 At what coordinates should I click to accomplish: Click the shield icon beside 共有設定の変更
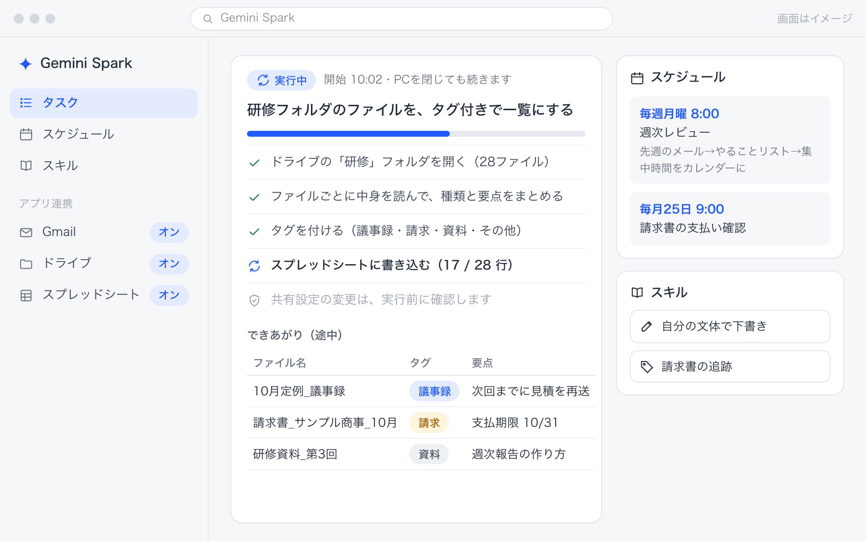point(254,300)
